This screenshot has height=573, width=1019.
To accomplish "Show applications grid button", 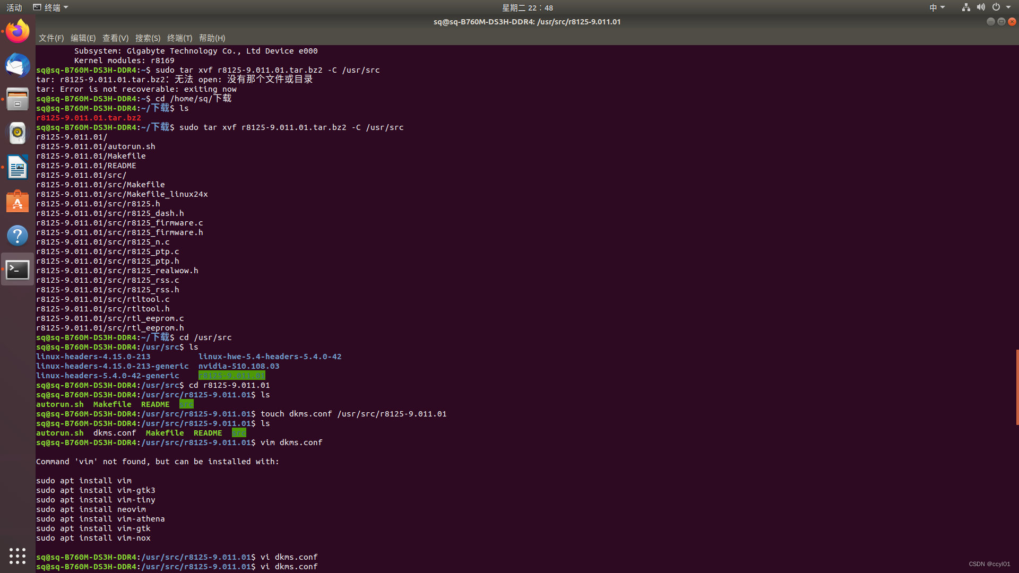I will coord(18,555).
